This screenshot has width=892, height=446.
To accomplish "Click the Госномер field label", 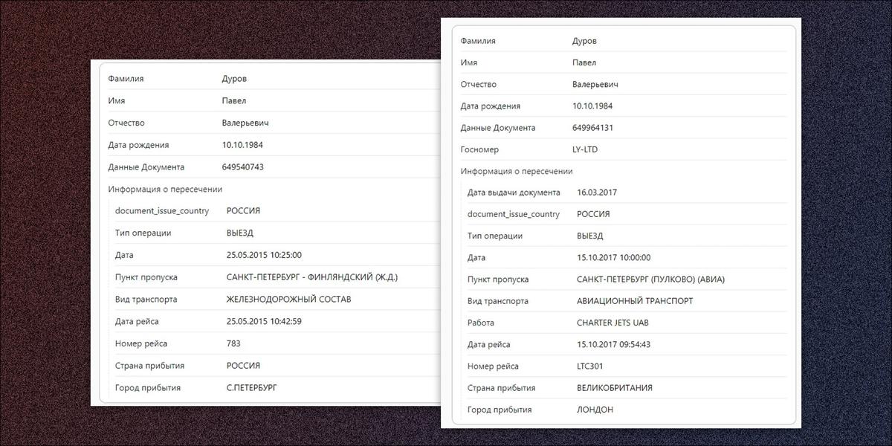I will (x=479, y=149).
